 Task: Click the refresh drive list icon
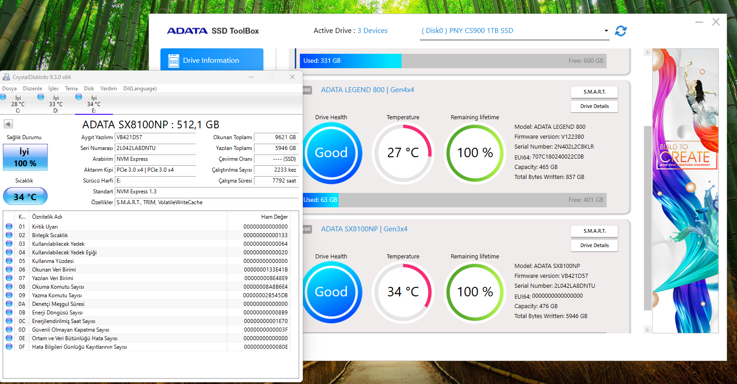(x=621, y=31)
